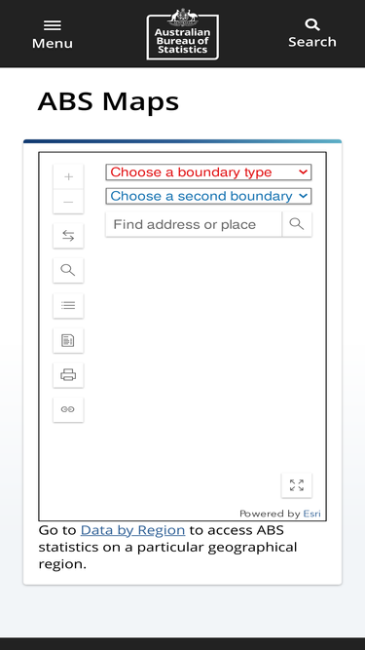Open the layer list tool

[x=68, y=306]
